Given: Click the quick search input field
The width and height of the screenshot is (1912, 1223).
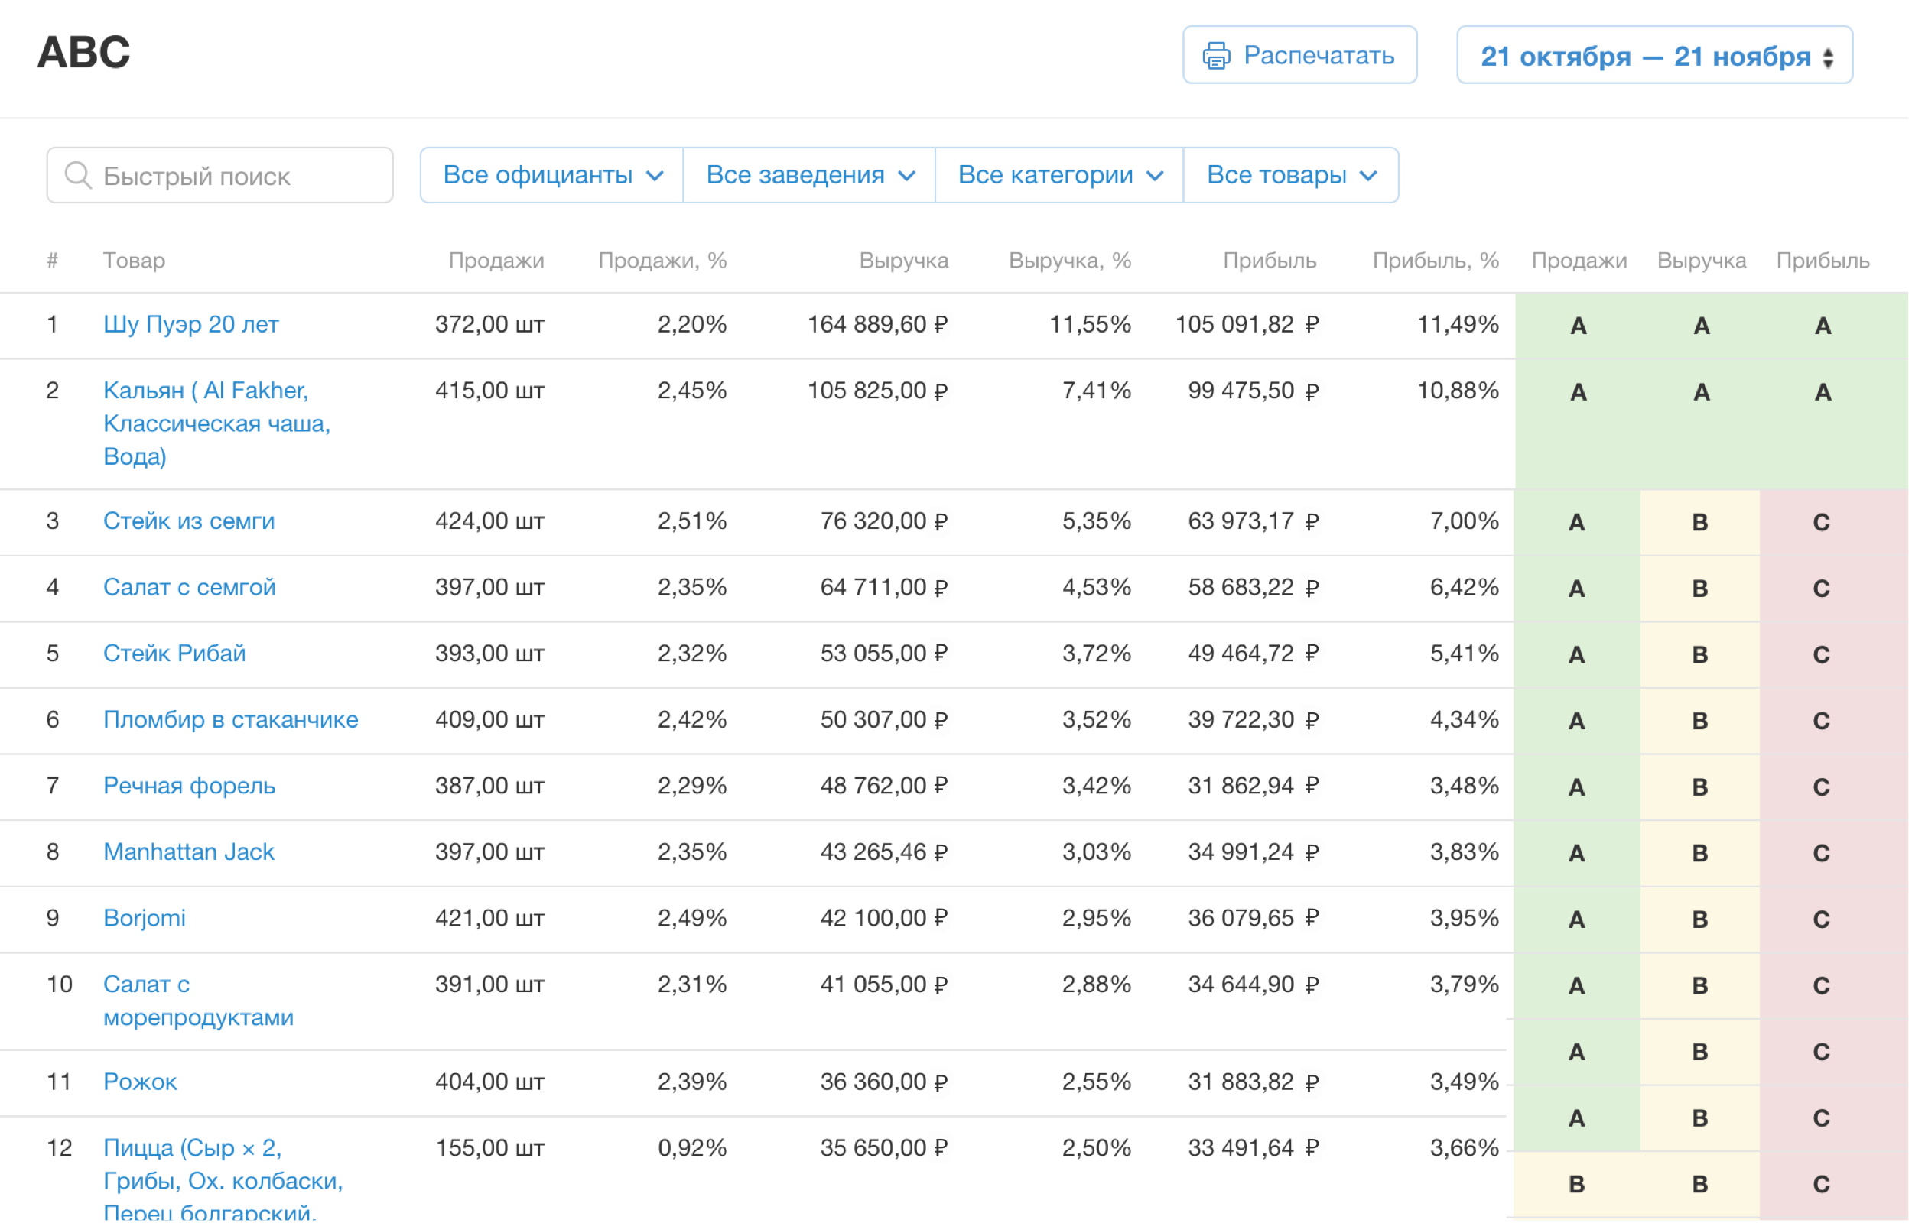Looking at the screenshot, I should point(223,174).
